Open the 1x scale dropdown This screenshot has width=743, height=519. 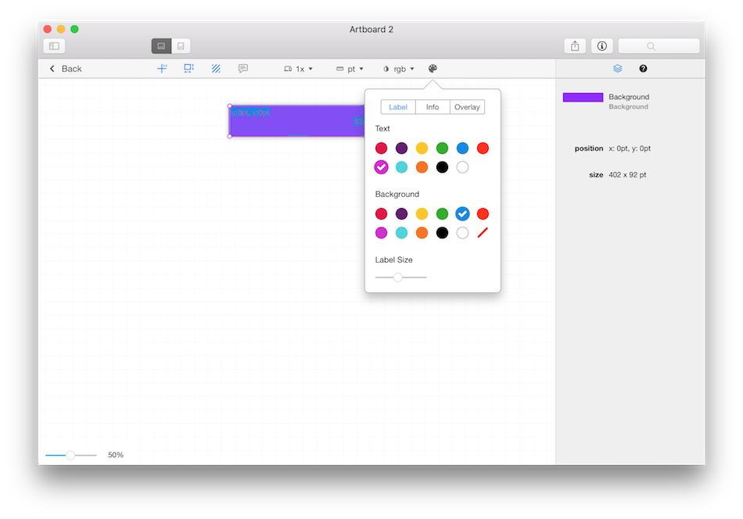coord(299,69)
